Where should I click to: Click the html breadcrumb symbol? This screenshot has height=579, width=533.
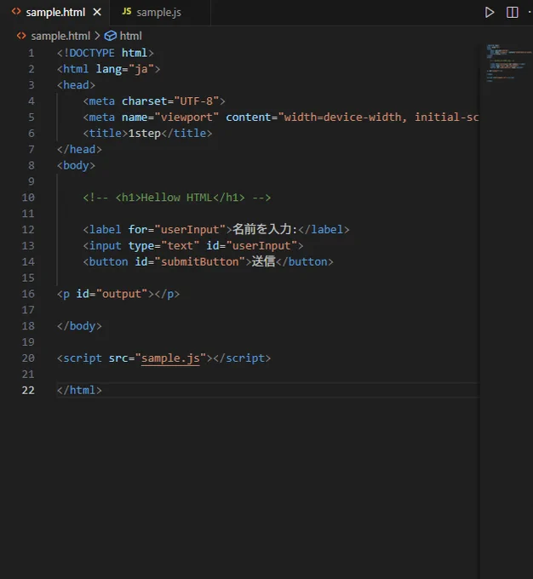pos(131,36)
